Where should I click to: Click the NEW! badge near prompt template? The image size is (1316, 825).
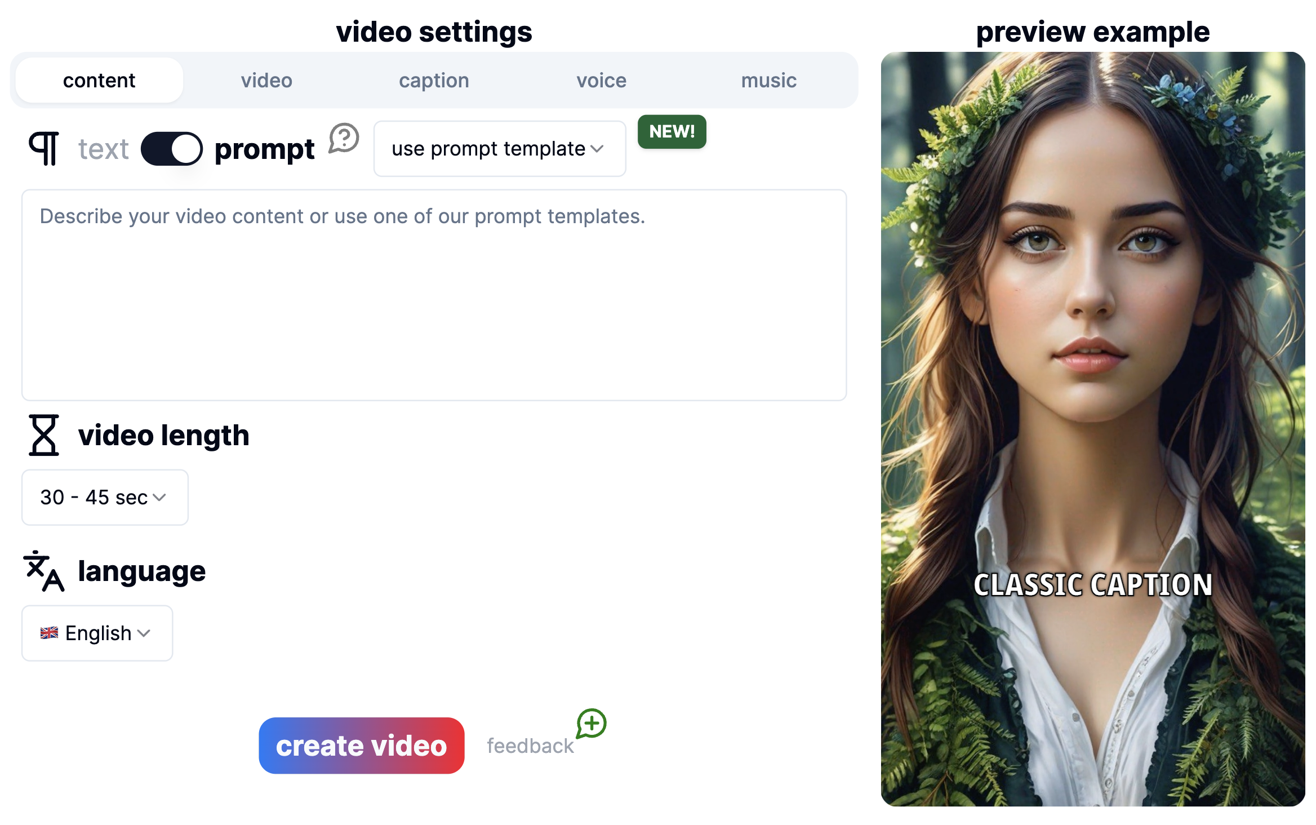tap(671, 132)
